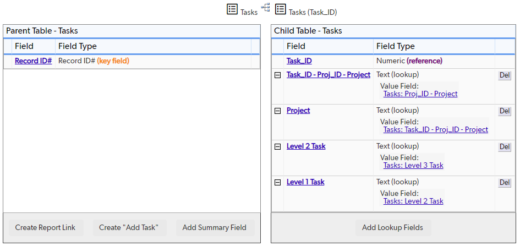
Task: Open Tasks: Level 3 Task value field
Action: click(x=413, y=165)
